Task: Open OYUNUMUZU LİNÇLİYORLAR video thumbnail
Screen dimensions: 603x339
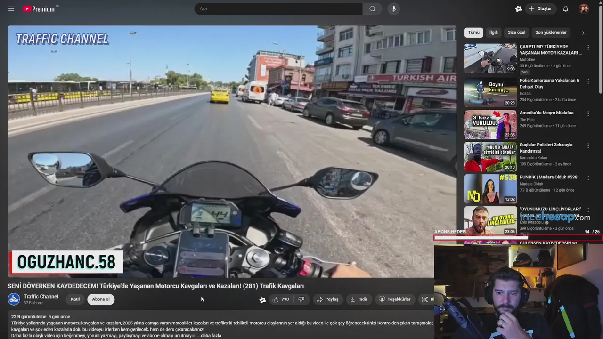Action: [x=490, y=221]
